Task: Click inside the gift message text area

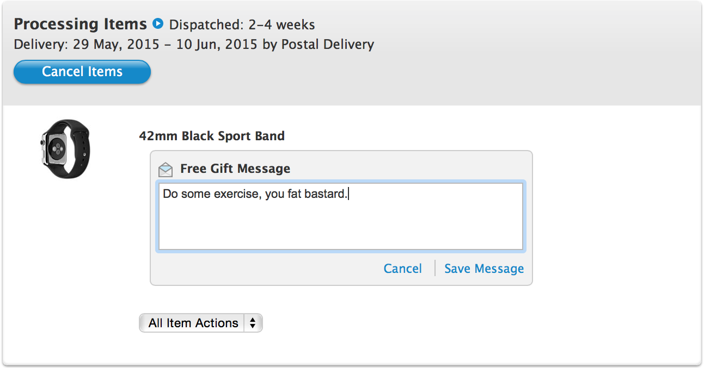Action: click(x=341, y=216)
